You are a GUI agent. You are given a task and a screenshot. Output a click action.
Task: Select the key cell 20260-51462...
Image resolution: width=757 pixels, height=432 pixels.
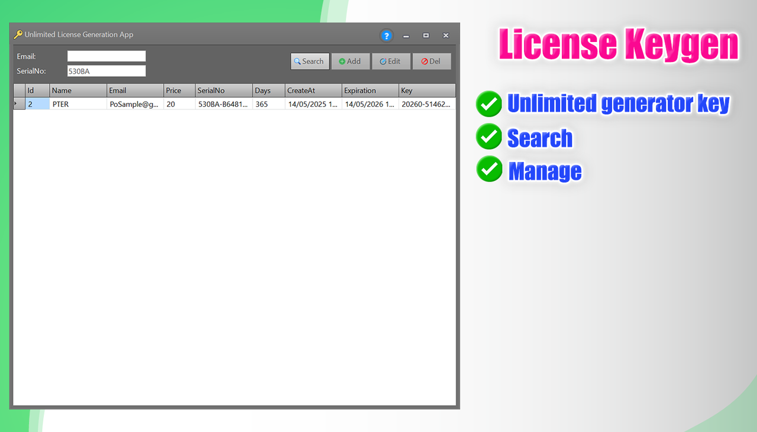coord(427,103)
